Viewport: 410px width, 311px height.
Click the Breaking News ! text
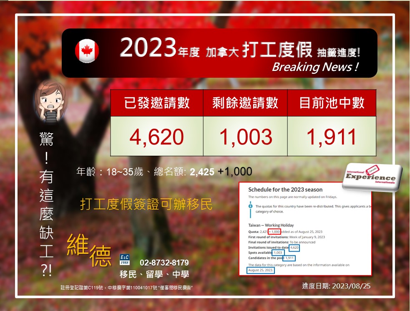315,67
